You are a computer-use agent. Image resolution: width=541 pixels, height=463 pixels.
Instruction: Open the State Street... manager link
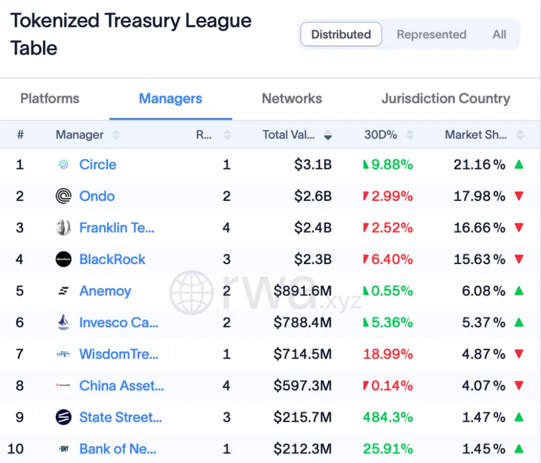tap(120, 417)
